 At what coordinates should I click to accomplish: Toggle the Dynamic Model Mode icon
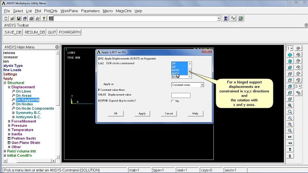tap(298, 93)
